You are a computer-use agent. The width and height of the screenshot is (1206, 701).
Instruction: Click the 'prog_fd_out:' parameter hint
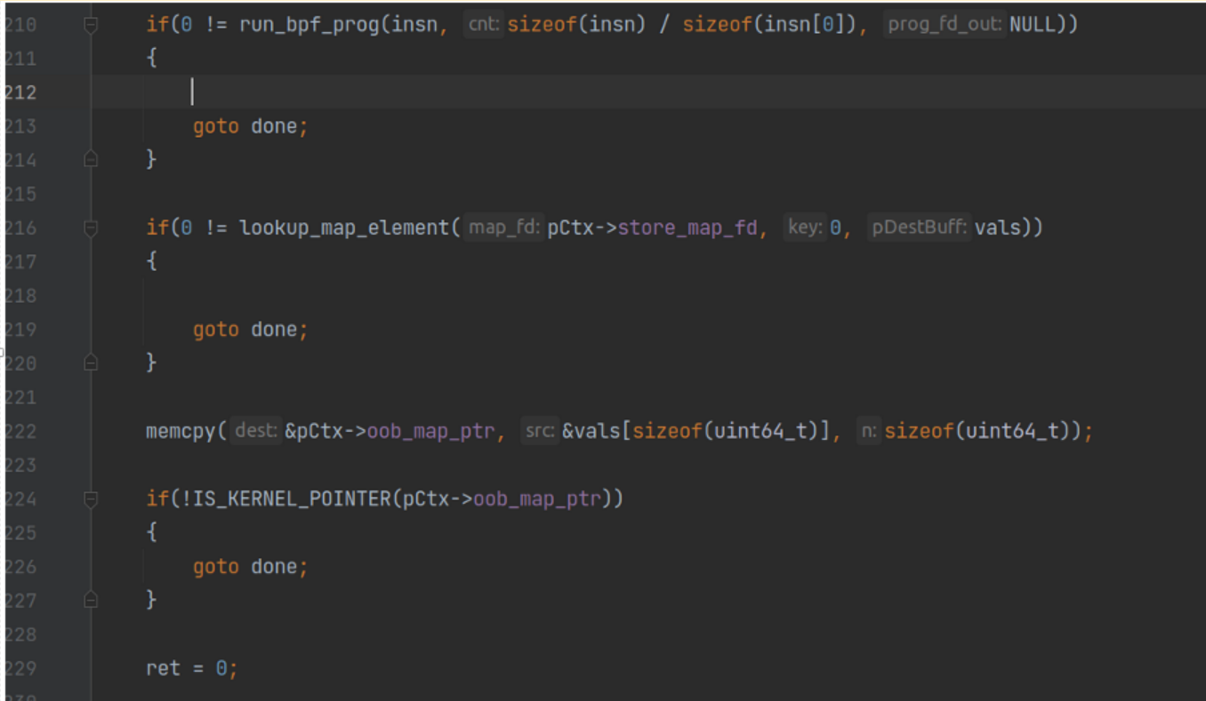click(x=945, y=25)
